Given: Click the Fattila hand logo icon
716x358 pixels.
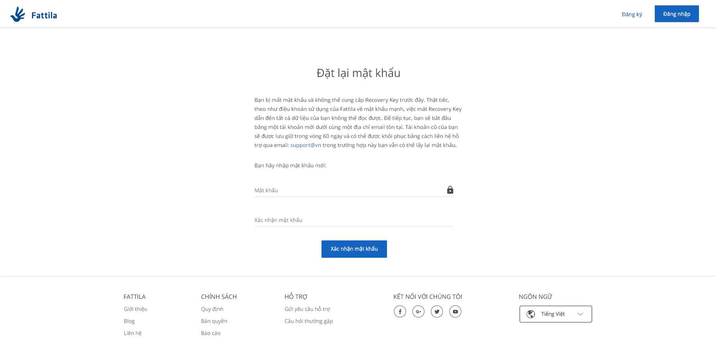Looking at the screenshot, I should [x=17, y=14].
